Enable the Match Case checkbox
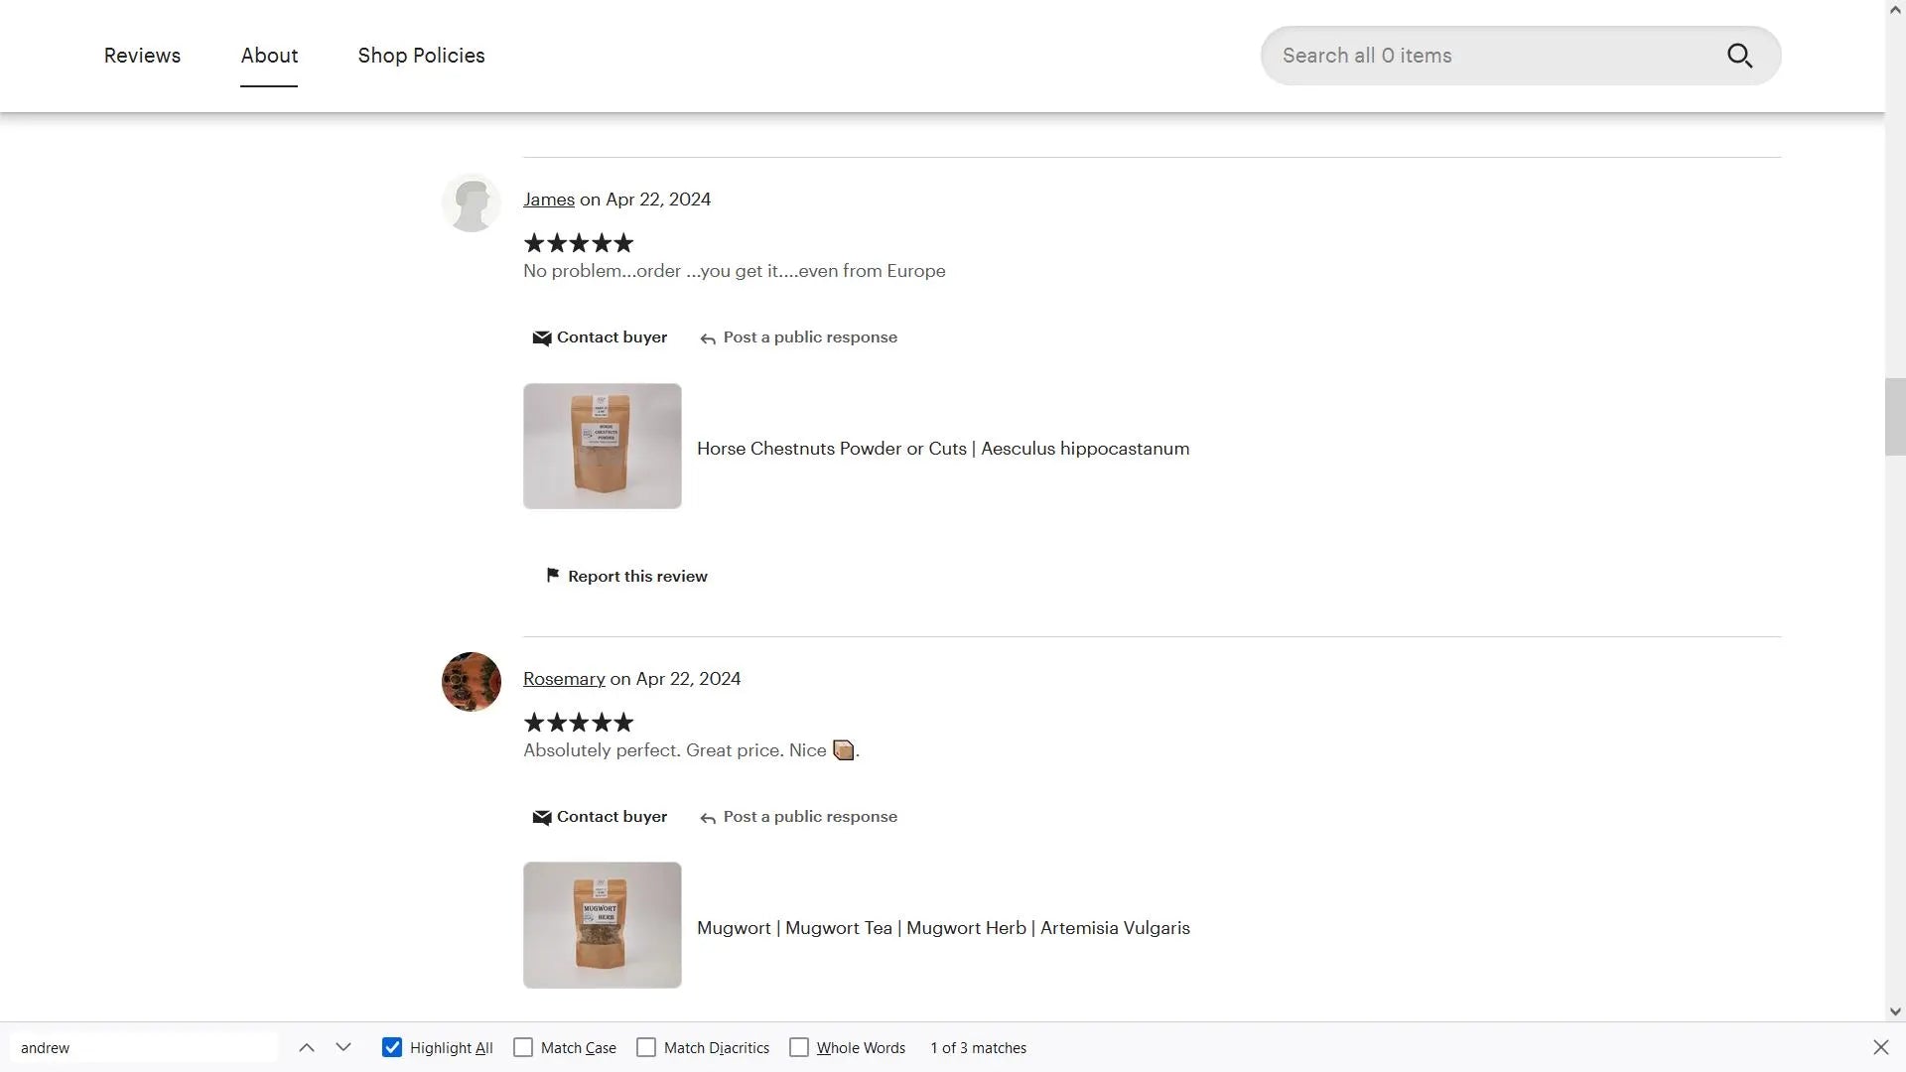This screenshot has height=1072, width=1906. (523, 1047)
